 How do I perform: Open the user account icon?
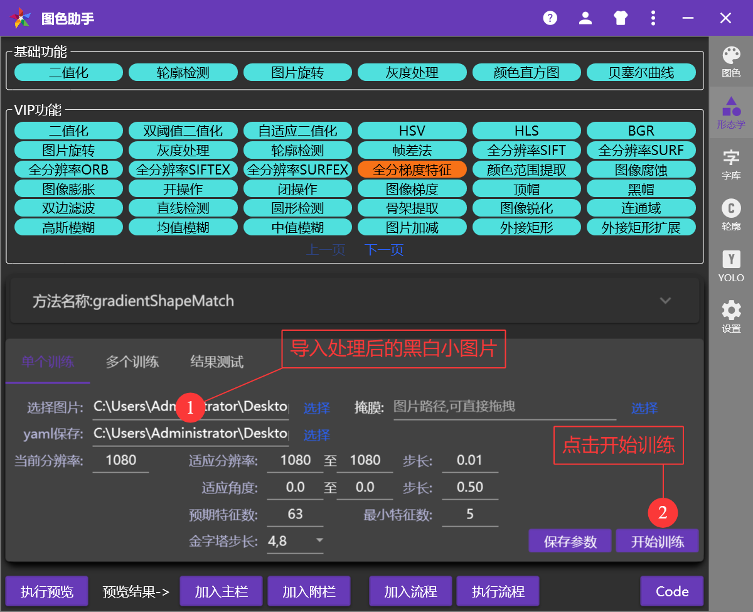click(585, 18)
